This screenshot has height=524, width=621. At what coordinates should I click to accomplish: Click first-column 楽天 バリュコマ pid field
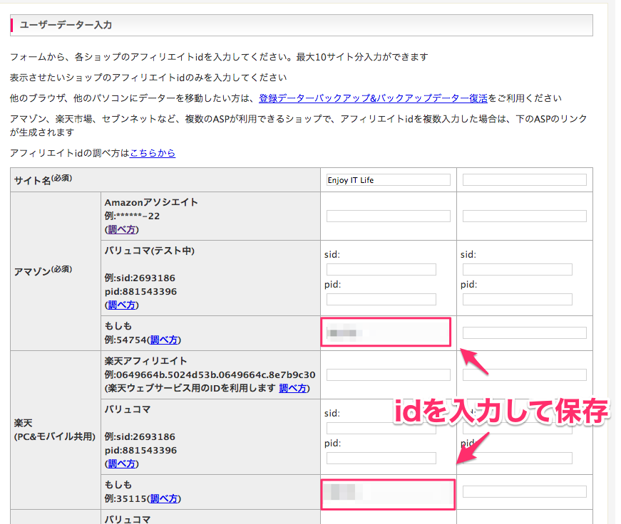tap(381, 458)
